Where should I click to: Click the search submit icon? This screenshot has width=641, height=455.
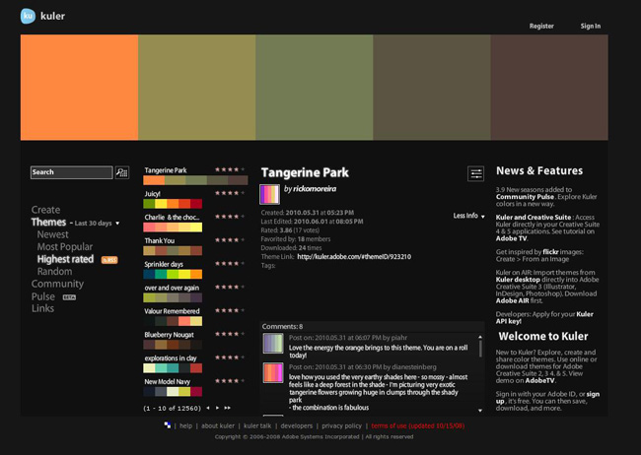coord(122,172)
